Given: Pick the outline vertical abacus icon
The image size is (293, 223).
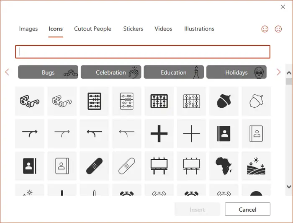Looking at the screenshot, I should 127,101.
